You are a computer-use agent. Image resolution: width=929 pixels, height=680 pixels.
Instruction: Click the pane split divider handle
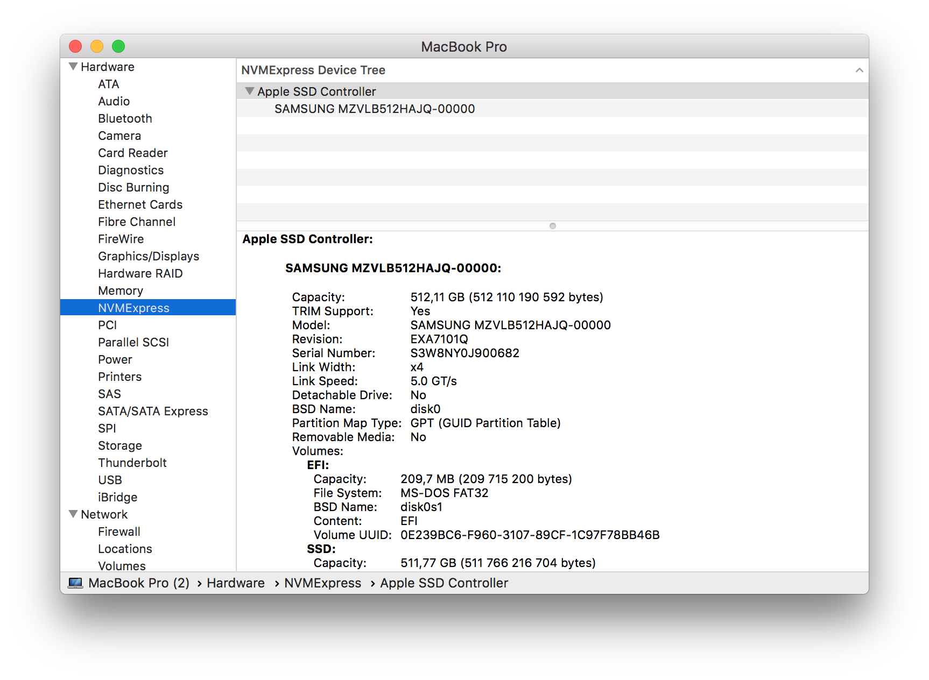click(x=553, y=226)
